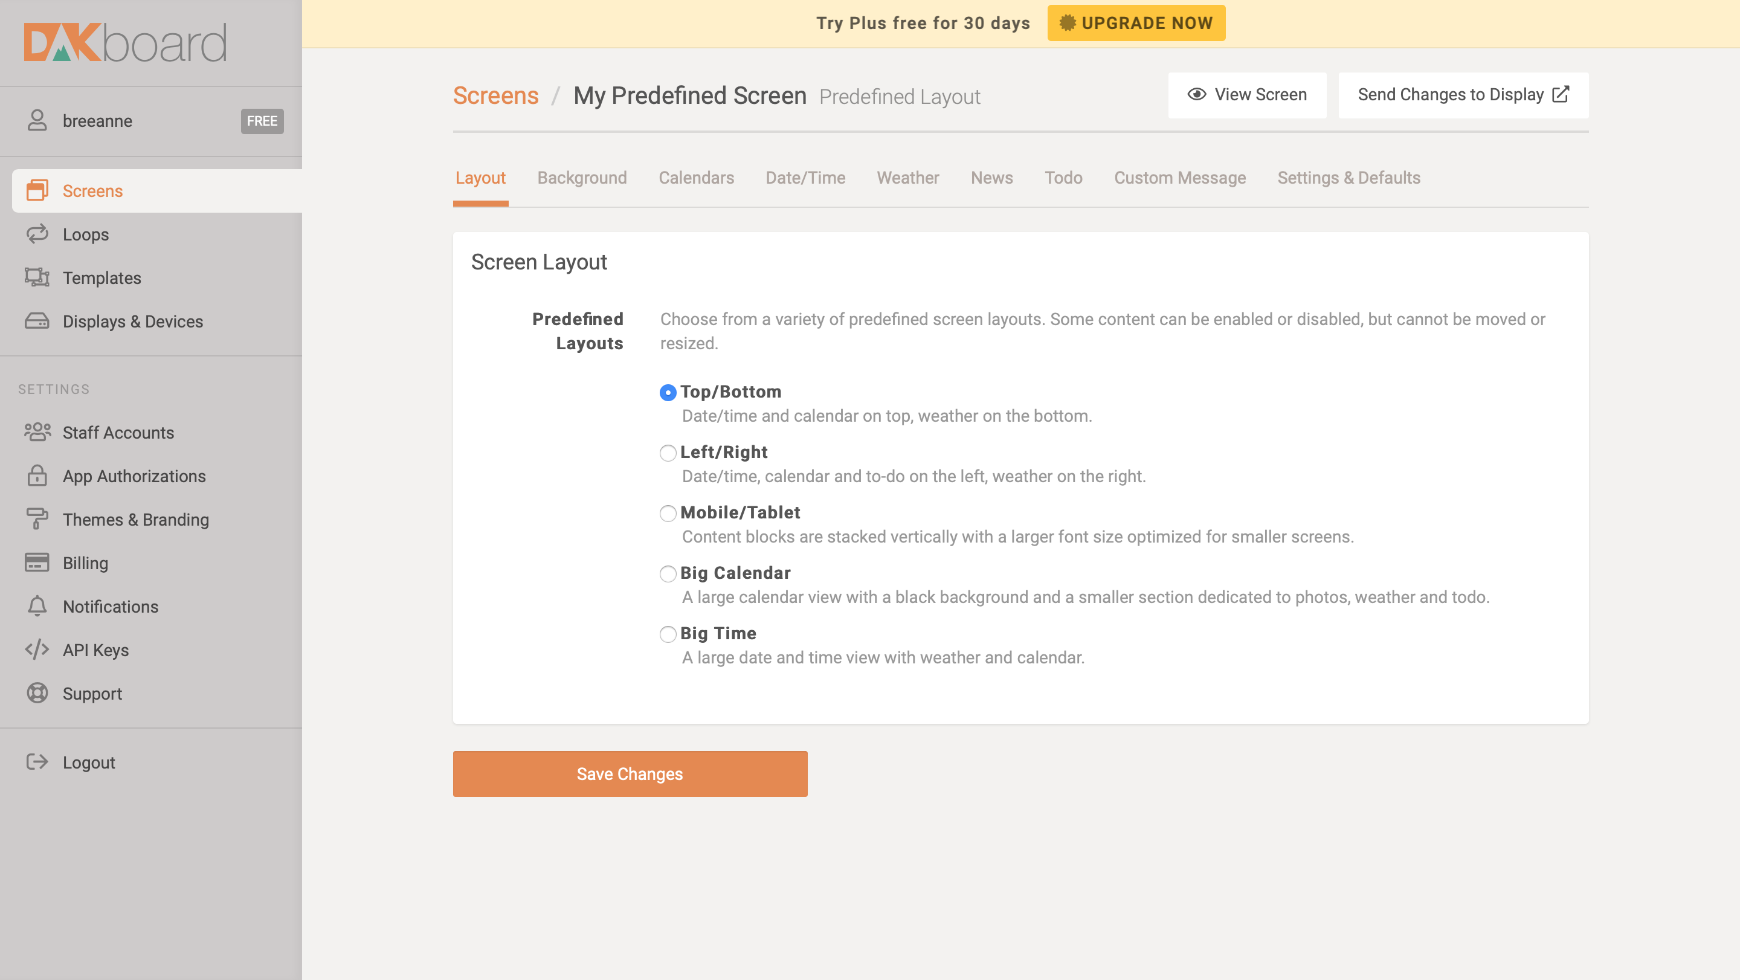Click the App Authorizations lock icon
Screen dimensions: 1740x980
(37, 475)
